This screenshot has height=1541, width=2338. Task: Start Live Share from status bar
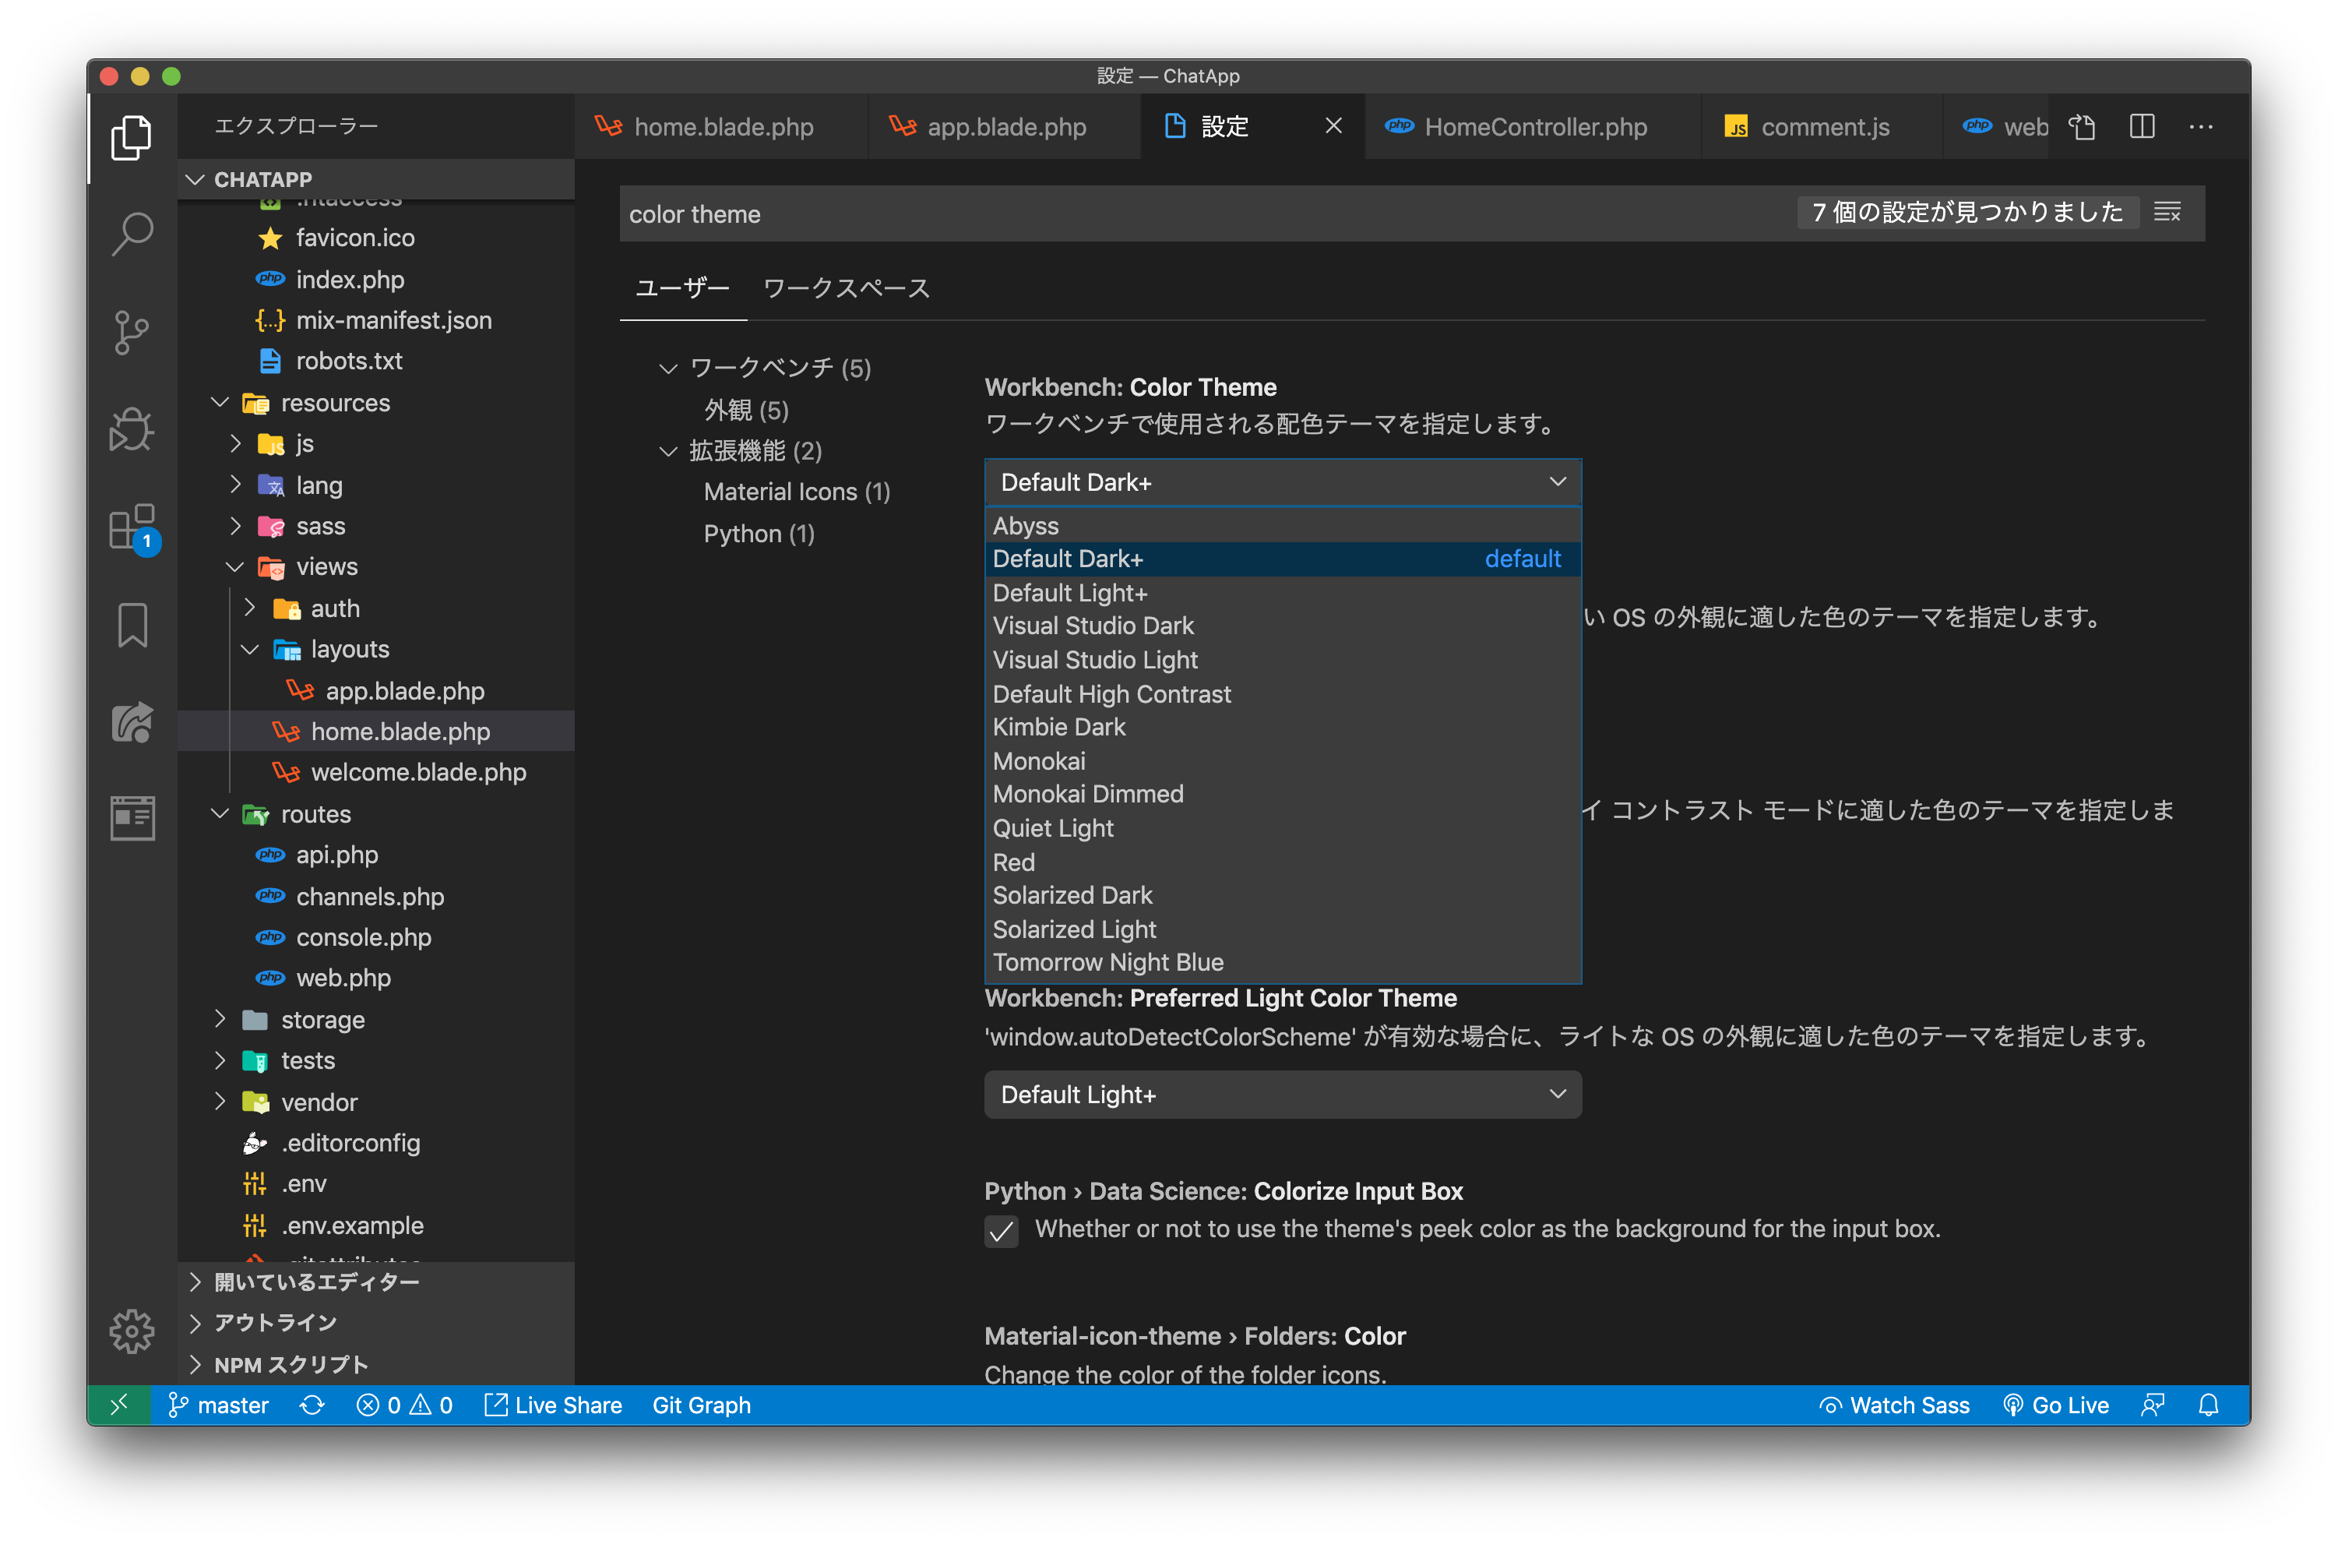pos(553,1405)
